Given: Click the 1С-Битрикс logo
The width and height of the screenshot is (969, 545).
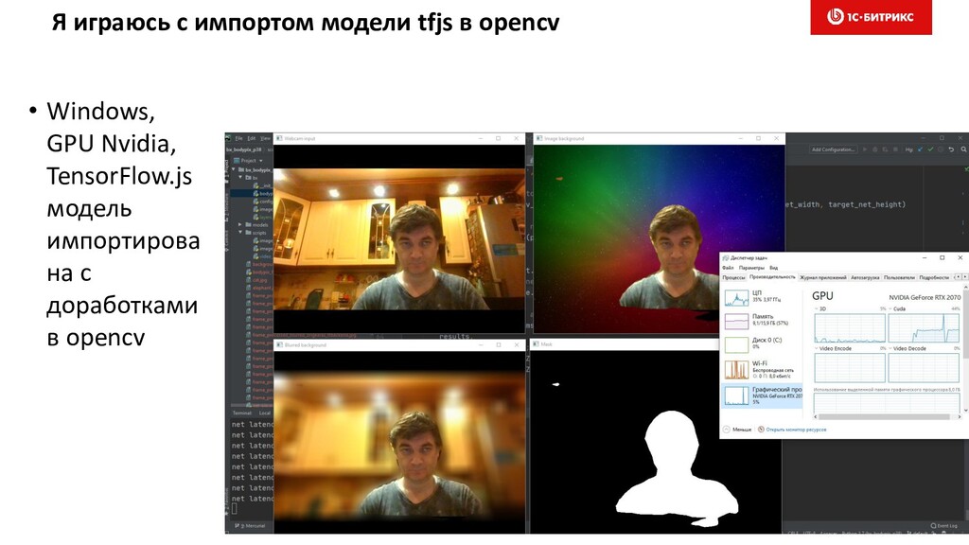Looking at the screenshot, I should pos(871,17).
